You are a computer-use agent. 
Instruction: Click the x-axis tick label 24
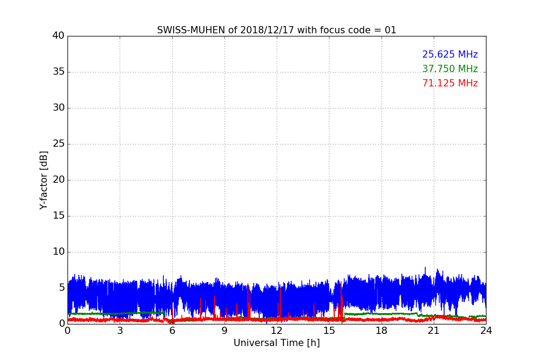click(x=486, y=331)
